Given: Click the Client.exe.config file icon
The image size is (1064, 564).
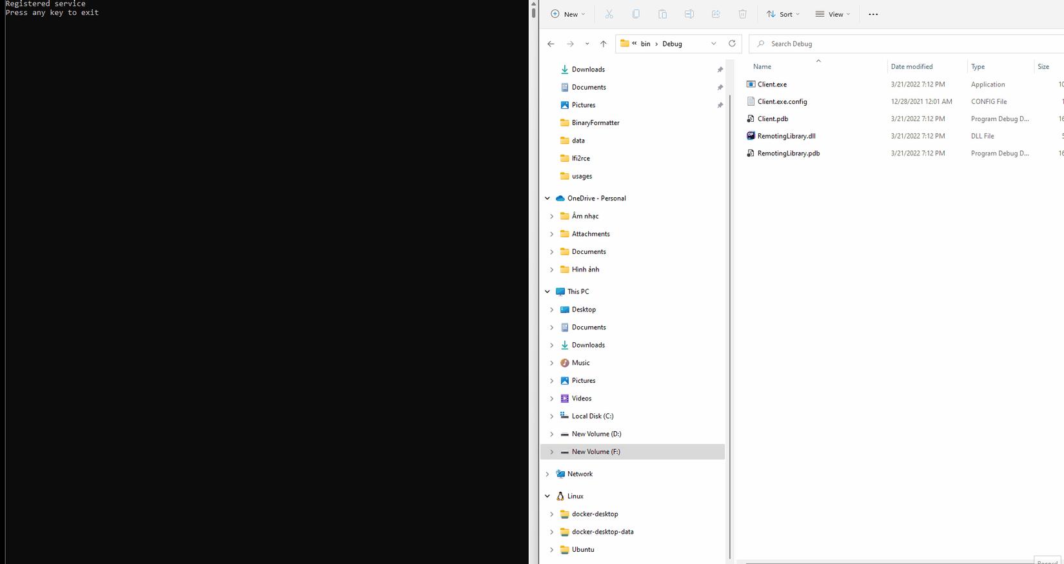Looking at the screenshot, I should pos(751,101).
